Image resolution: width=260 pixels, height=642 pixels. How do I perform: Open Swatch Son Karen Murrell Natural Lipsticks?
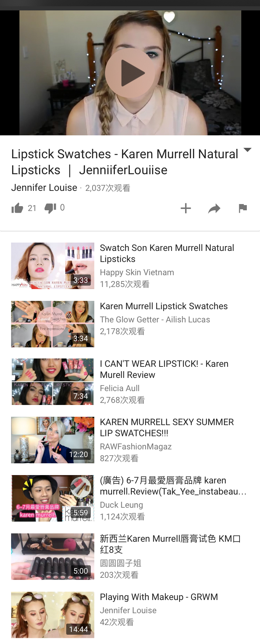point(167,253)
